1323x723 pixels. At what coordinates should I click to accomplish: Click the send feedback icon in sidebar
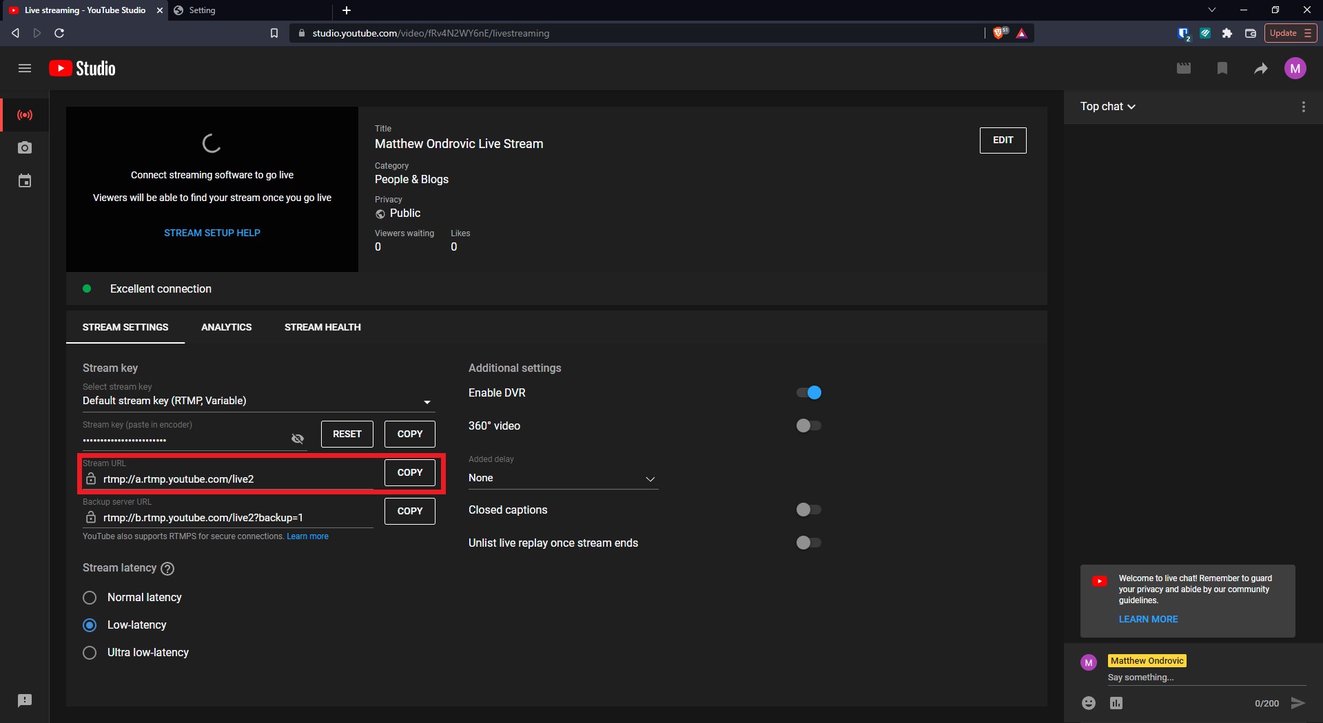(x=25, y=700)
